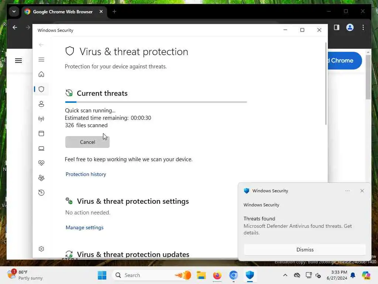378x284 pixels.
Task: Open the Protection history link
Action: click(x=86, y=175)
